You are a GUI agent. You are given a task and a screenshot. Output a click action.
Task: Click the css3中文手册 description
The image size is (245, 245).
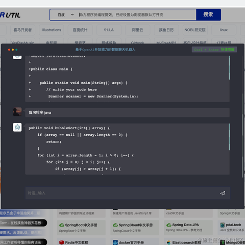(x=175, y=213)
